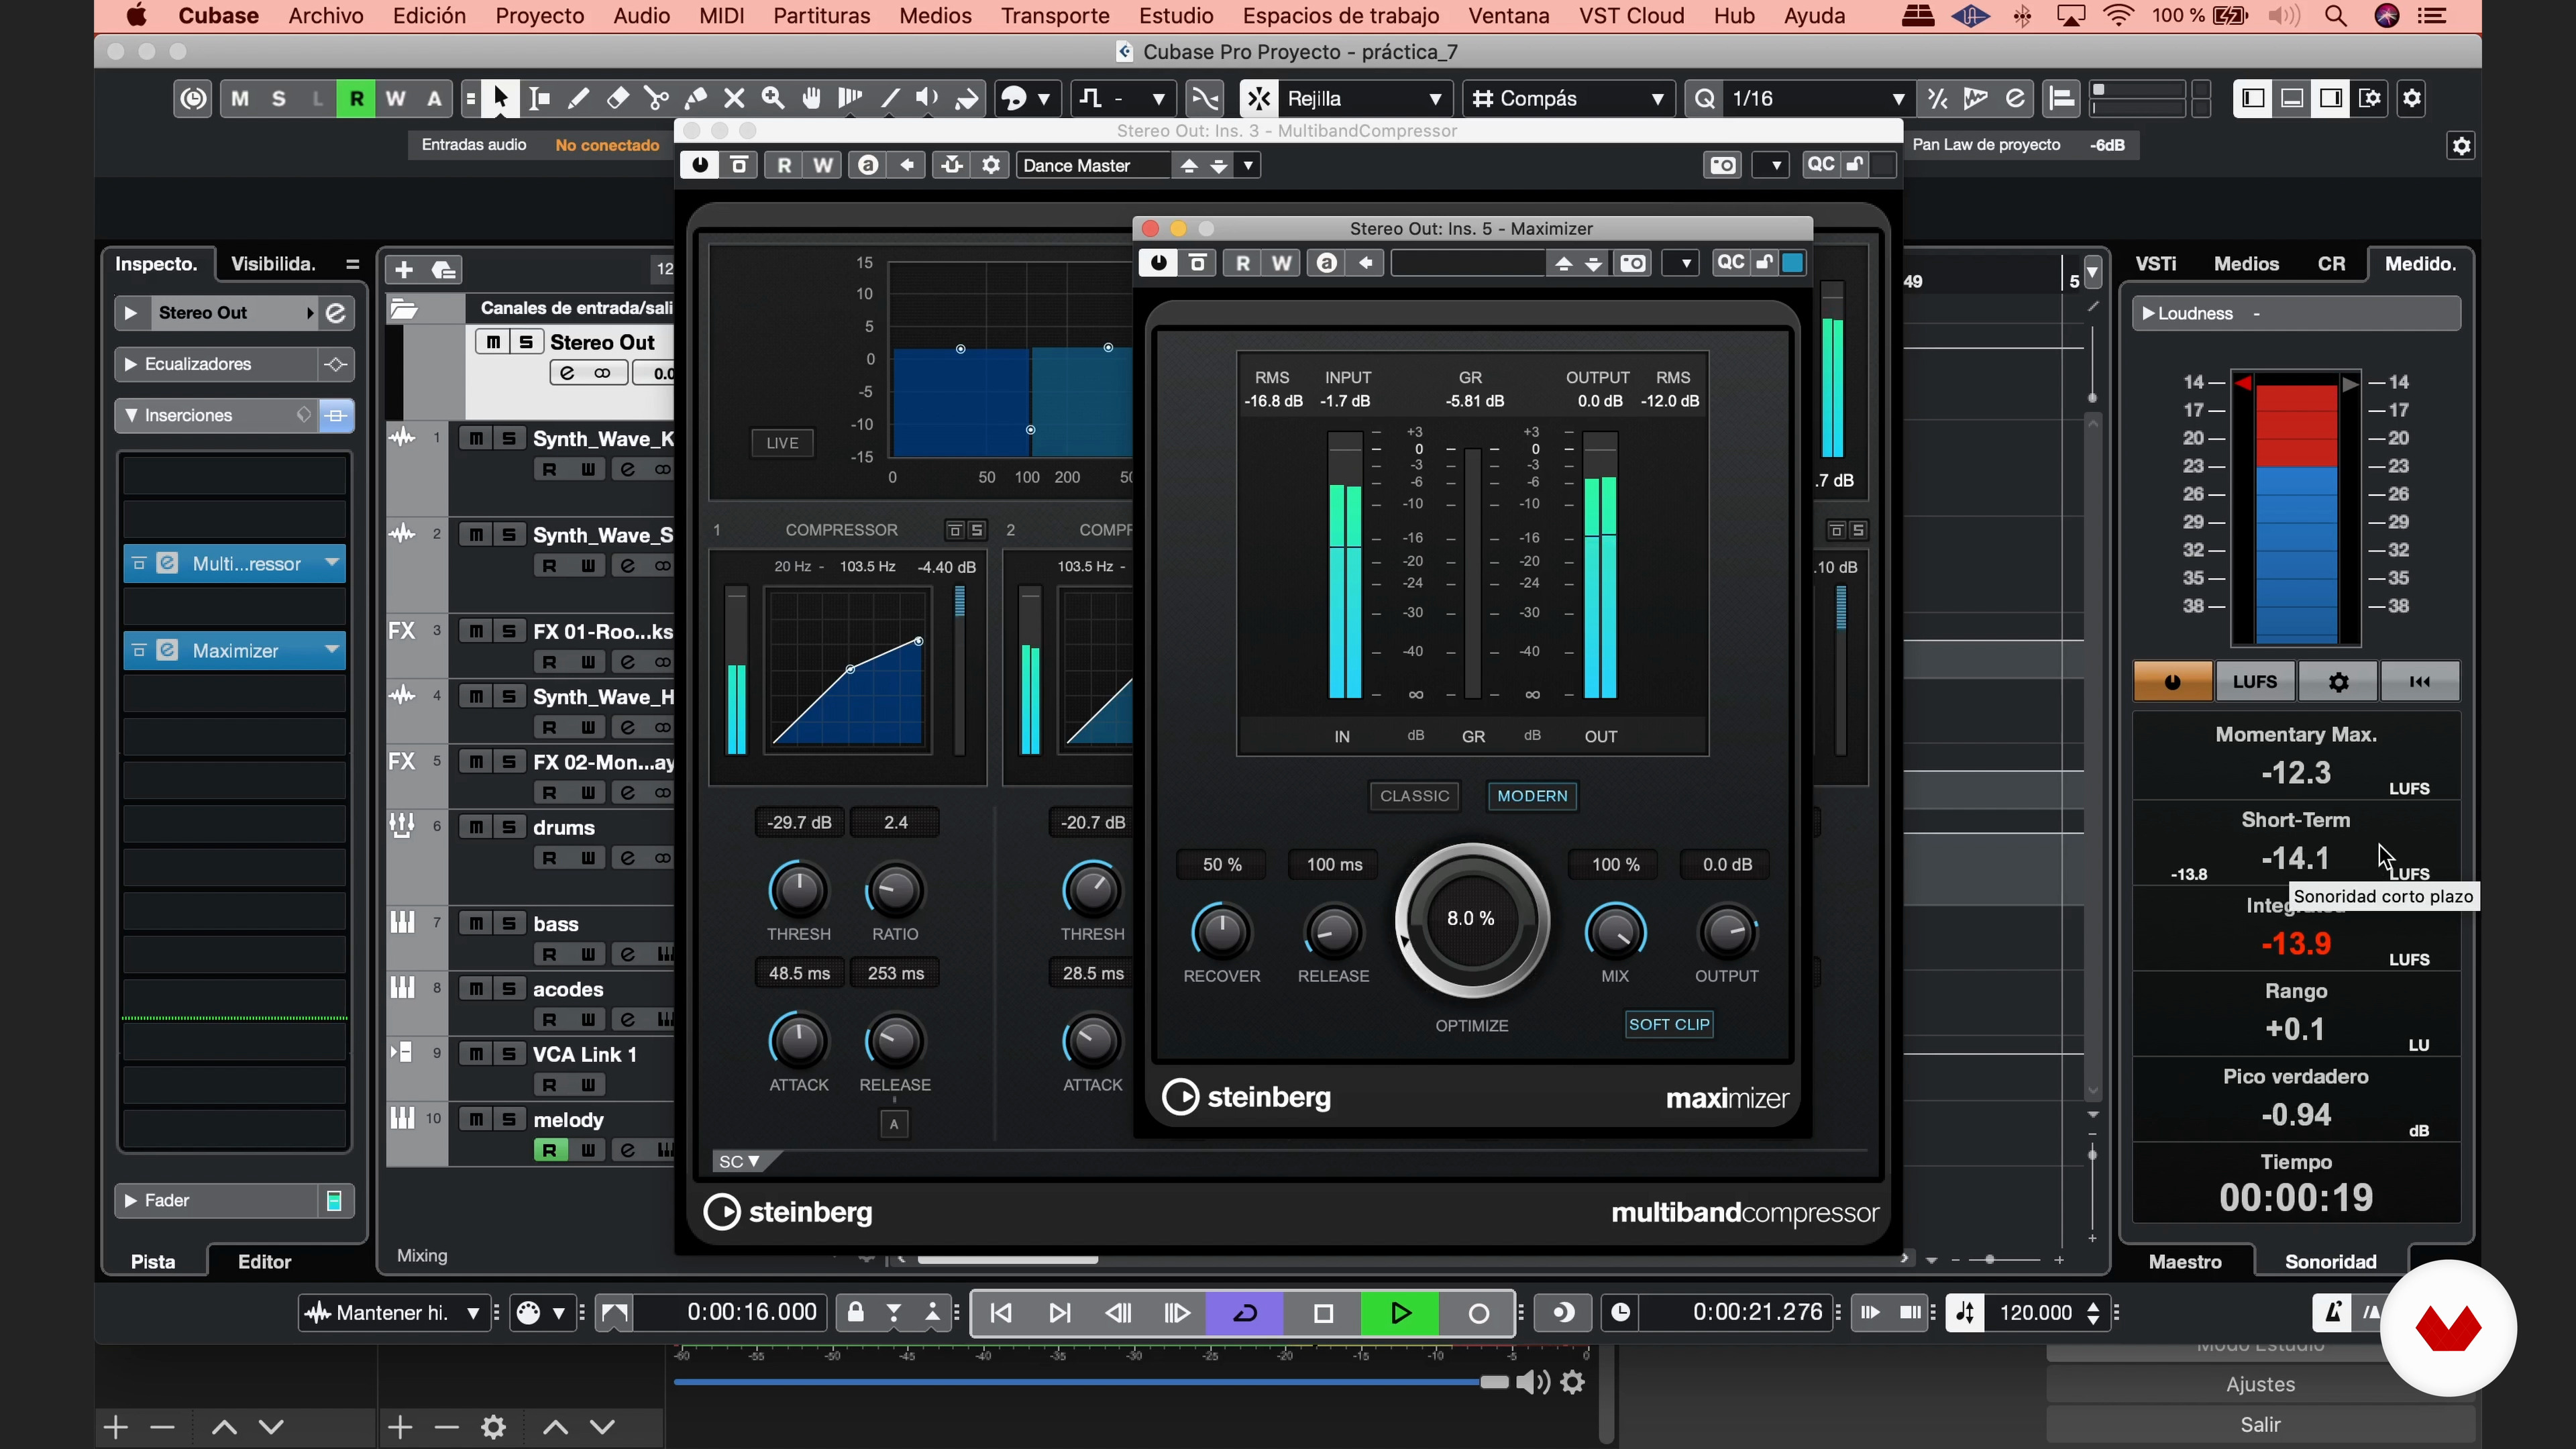Screen dimensions: 2576x1449
Task: Click the OPTIMIZE knob in Maximizer
Action: point(1471,920)
